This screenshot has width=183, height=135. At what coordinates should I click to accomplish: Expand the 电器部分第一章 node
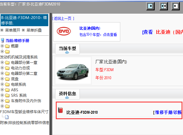(x=2, y=62)
